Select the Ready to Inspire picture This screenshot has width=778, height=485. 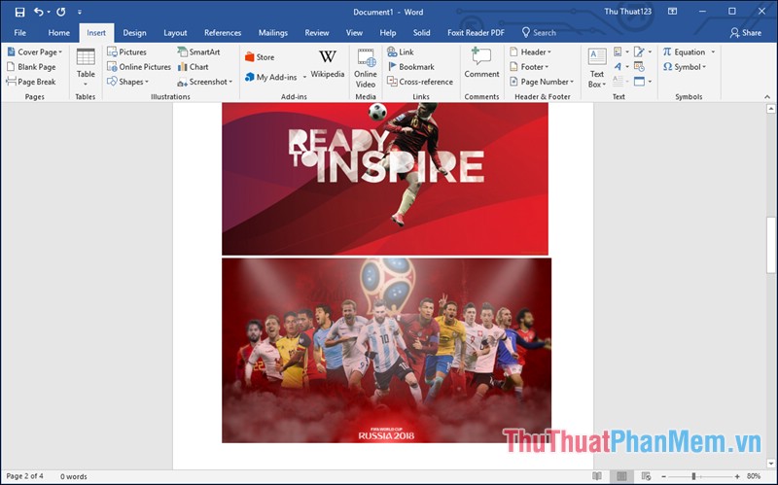(x=385, y=179)
